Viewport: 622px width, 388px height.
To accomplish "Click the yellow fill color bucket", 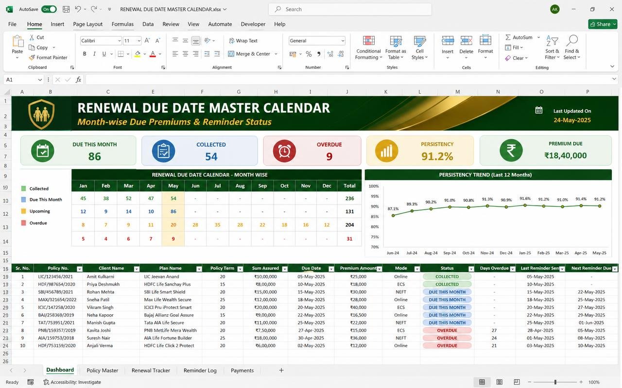I will click(138, 54).
